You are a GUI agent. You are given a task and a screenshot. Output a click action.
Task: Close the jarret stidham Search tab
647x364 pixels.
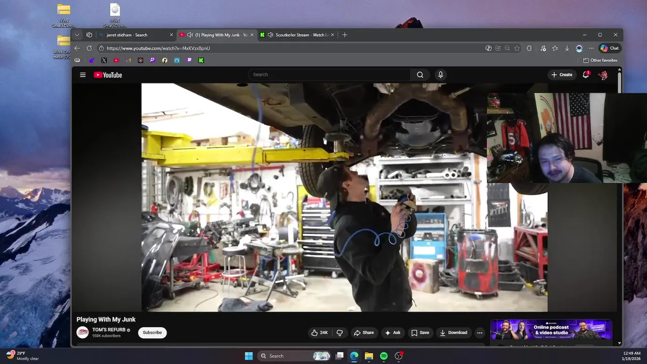coord(171,35)
